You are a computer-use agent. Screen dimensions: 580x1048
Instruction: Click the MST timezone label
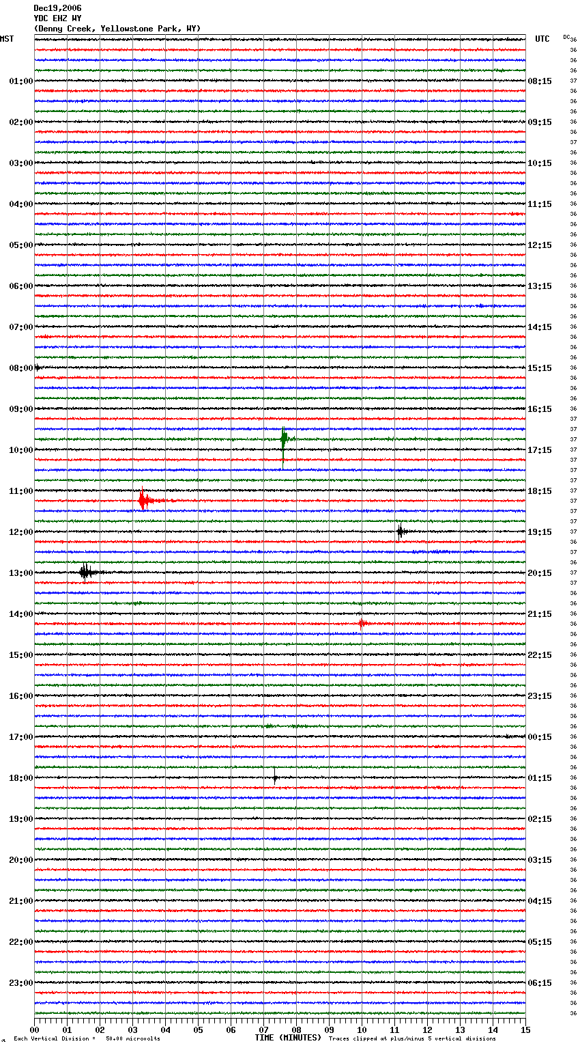pyautogui.click(x=7, y=39)
